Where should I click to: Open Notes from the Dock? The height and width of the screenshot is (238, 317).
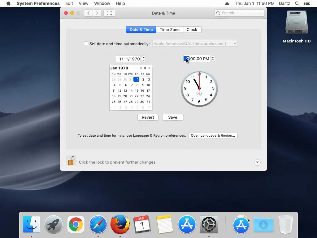coord(164,224)
